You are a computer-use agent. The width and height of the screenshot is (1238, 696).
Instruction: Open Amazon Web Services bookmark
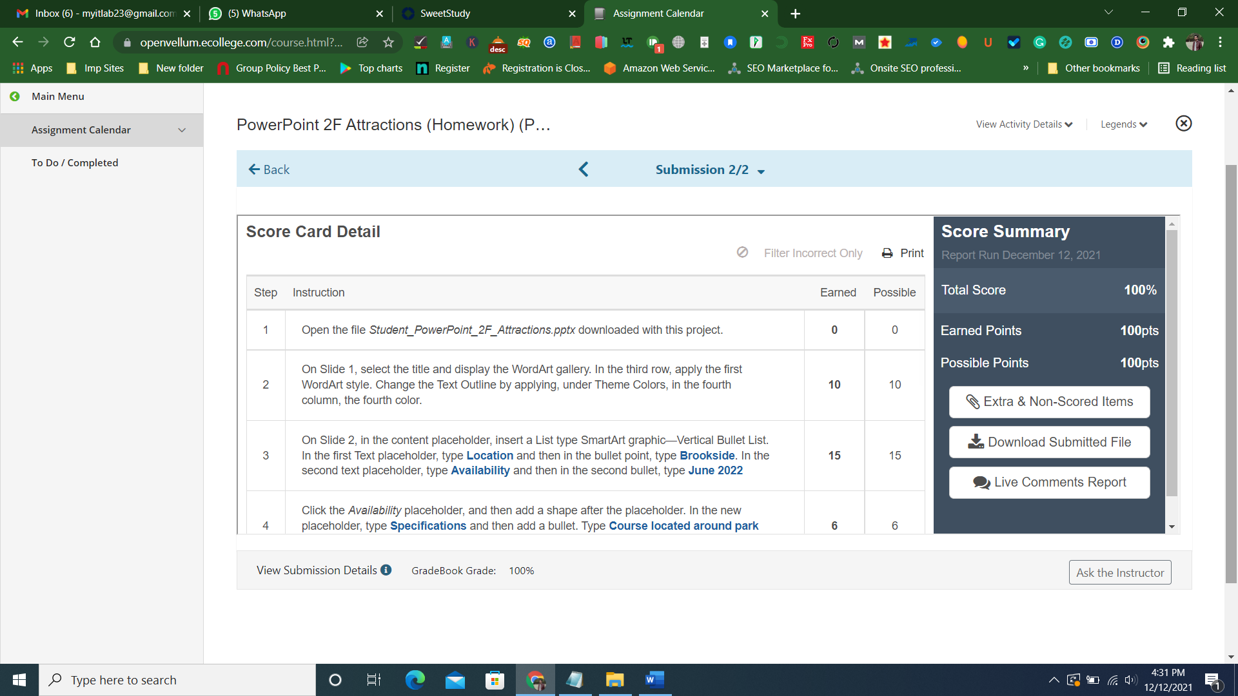point(659,68)
